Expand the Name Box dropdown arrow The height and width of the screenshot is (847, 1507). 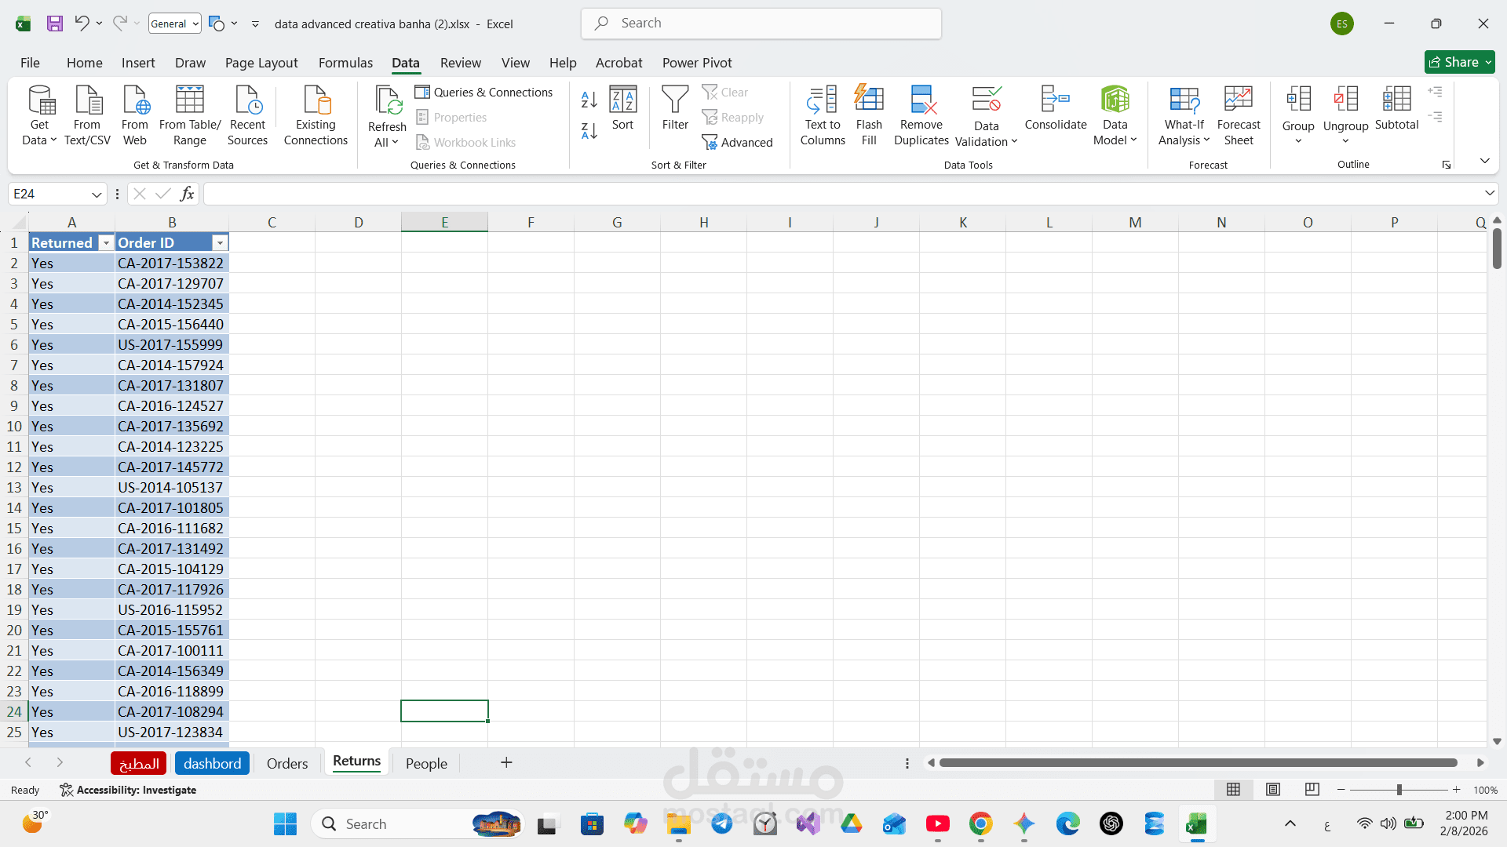[x=97, y=194]
